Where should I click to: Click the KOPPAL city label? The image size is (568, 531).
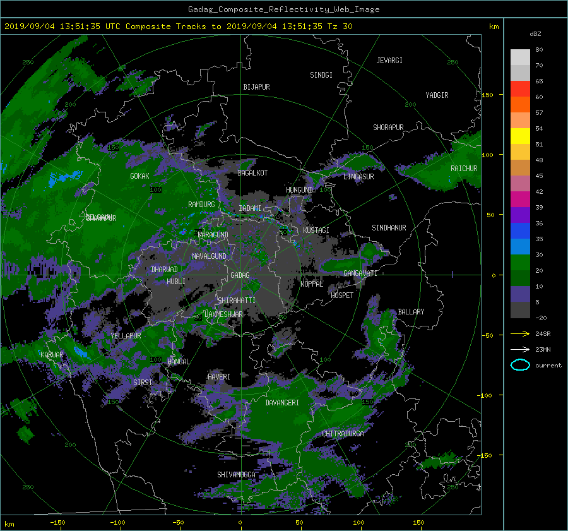[x=312, y=283]
